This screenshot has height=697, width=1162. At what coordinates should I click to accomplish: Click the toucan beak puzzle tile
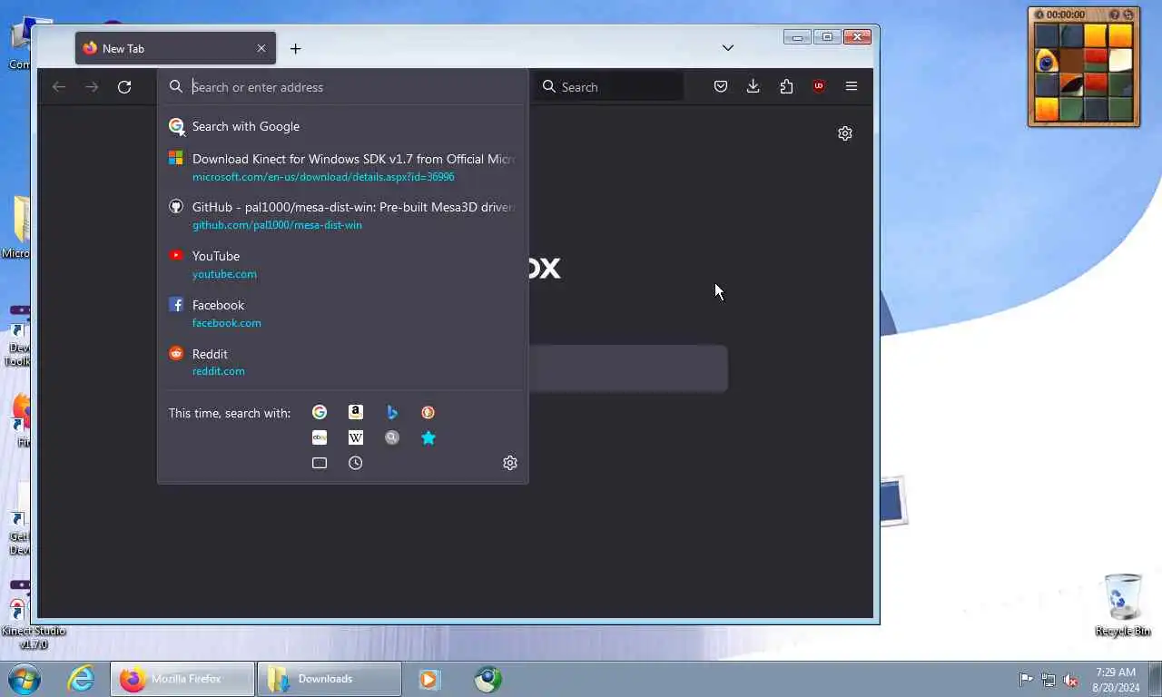coord(1071,85)
